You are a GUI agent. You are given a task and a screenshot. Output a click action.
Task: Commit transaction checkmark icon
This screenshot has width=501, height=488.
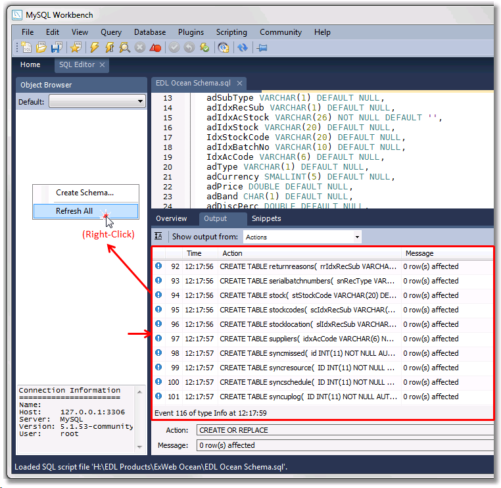(174, 47)
